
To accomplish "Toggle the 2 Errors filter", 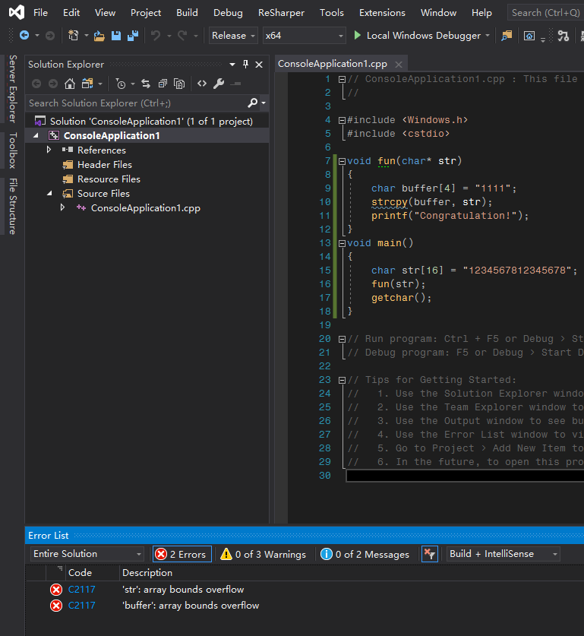I will pyautogui.click(x=182, y=554).
